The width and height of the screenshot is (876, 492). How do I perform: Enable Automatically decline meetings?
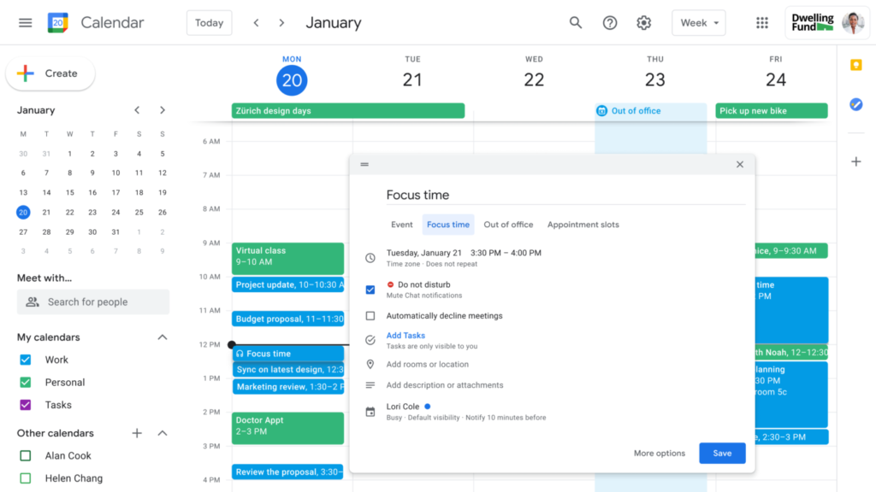point(370,315)
